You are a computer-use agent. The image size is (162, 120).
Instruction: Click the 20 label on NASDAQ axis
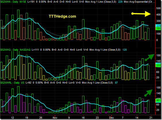158,77
